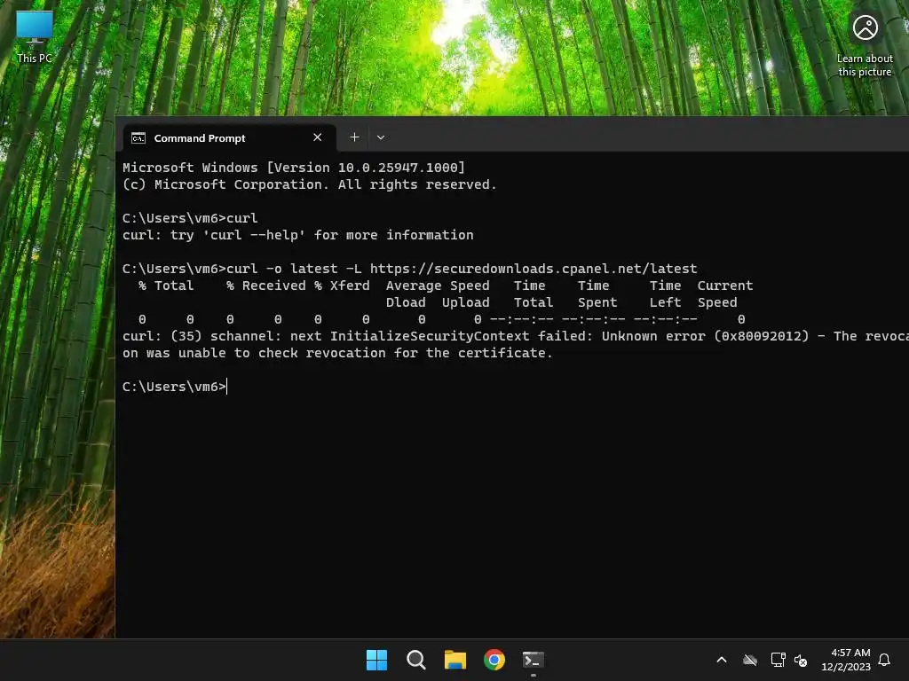Click the muted volume tray icon
909x681 pixels.
(801, 660)
